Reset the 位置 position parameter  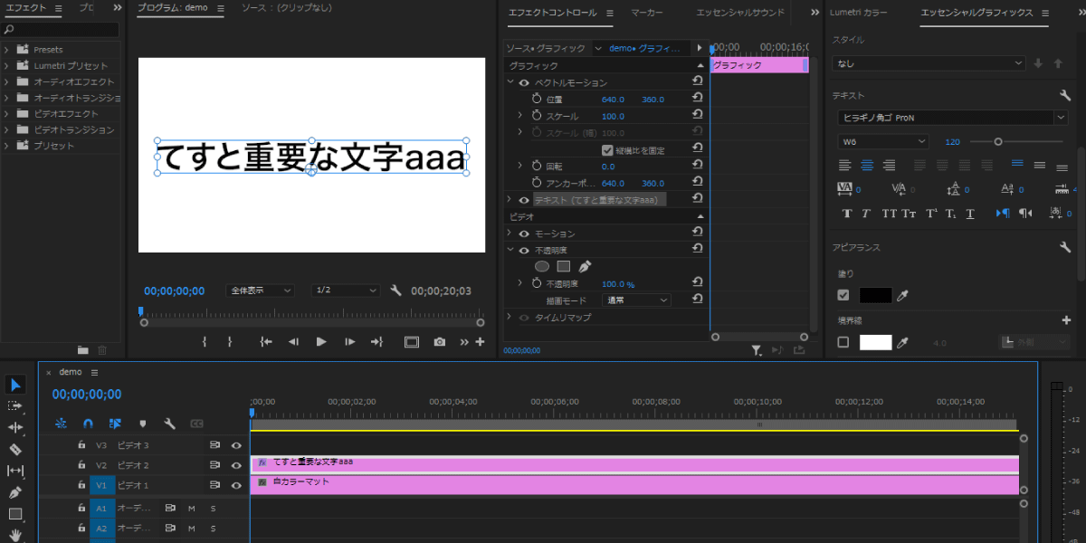tap(697, 99)
